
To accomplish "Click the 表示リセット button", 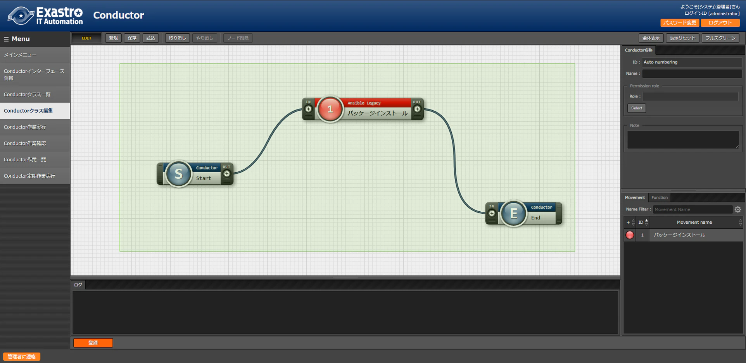I will pos(682,38).
